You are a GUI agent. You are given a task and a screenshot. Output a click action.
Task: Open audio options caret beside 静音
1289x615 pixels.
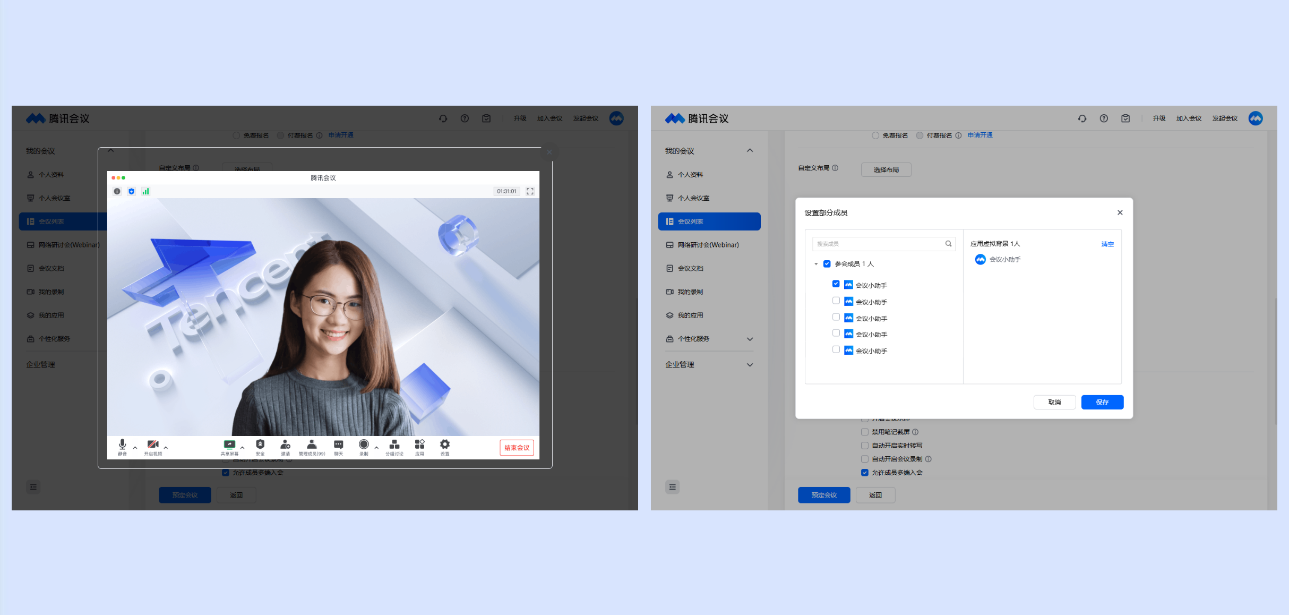pos(135,448)
